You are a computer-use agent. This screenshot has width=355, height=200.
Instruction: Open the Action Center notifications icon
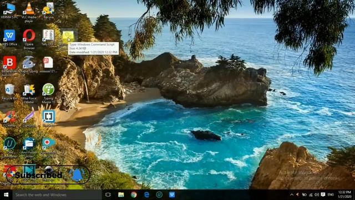323,194
